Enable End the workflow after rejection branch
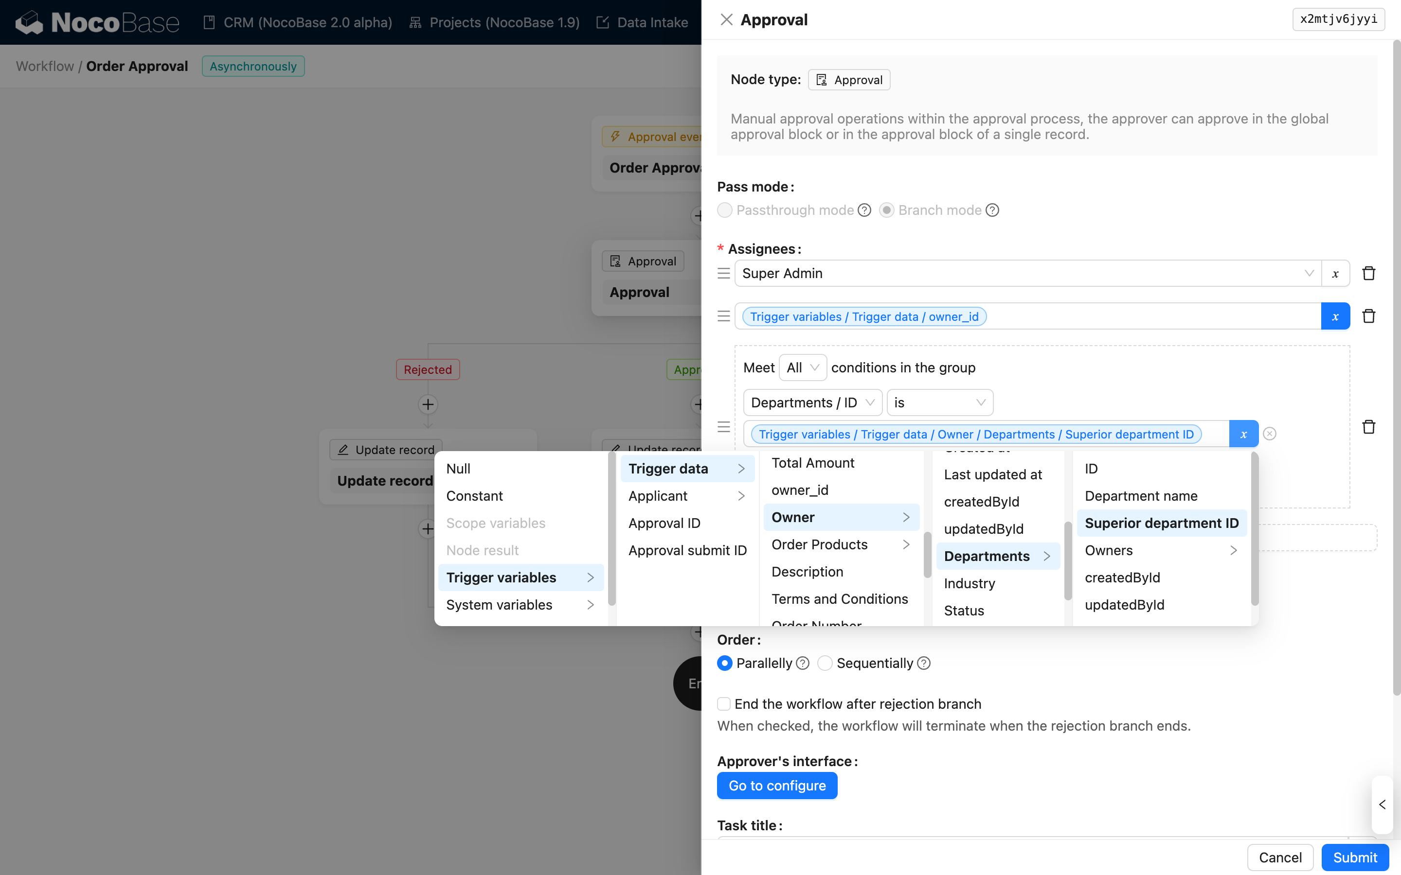The width and height of the screenshot is (1401, 875). [x=724, y=704]
